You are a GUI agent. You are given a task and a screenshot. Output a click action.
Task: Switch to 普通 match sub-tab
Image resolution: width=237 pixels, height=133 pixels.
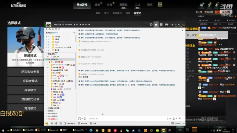click(x=98, y=13)
